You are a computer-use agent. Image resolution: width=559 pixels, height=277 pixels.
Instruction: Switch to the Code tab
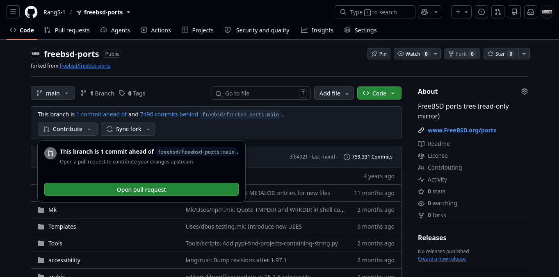22,30
